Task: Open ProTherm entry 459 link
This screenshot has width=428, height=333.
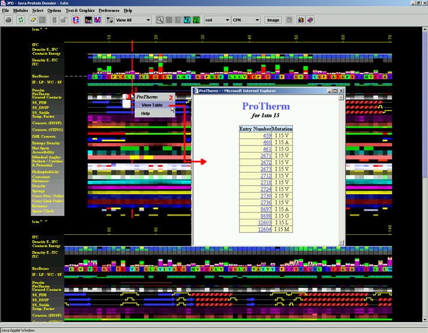Action: click(267, 135)
